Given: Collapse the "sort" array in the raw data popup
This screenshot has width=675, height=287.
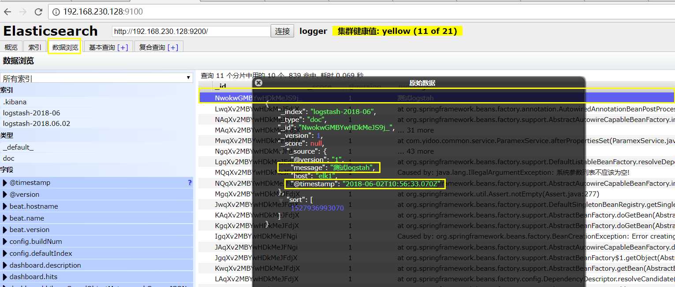Looking at the screenshot, I should (x=281, y=200).
